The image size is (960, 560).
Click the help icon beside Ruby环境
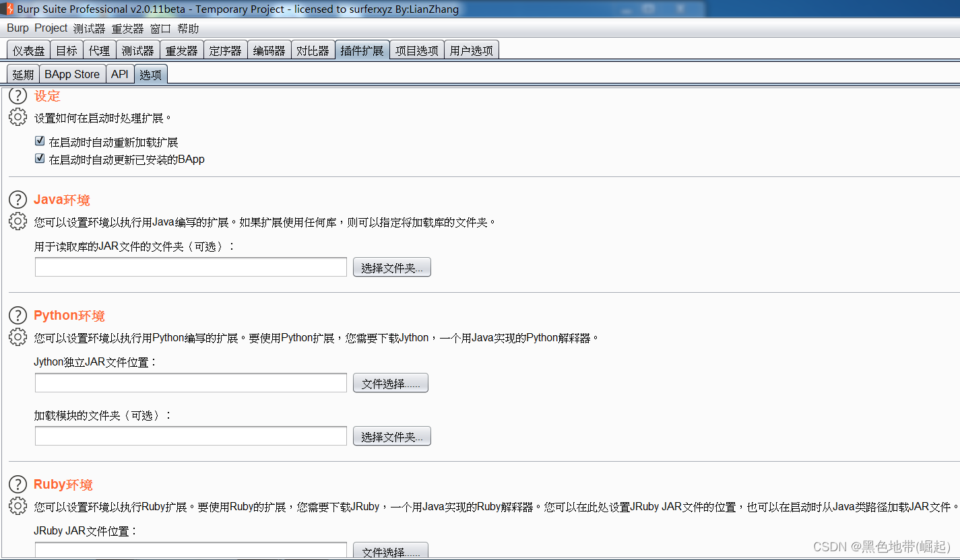click(18, 484)
